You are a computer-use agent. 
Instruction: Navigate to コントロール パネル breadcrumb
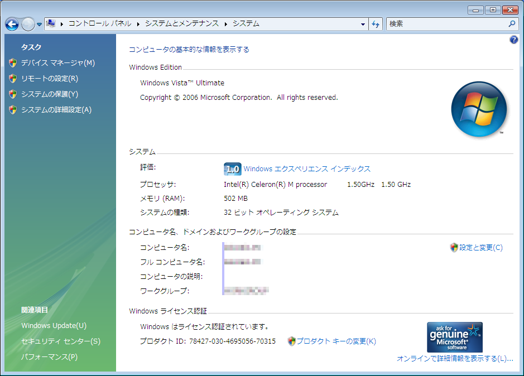click(x=100, y=23)
